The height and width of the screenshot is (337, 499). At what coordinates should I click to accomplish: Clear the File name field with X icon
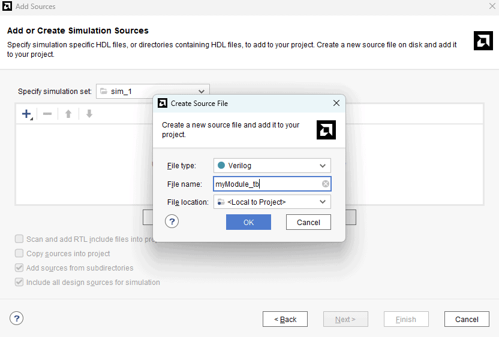(325, 184)
